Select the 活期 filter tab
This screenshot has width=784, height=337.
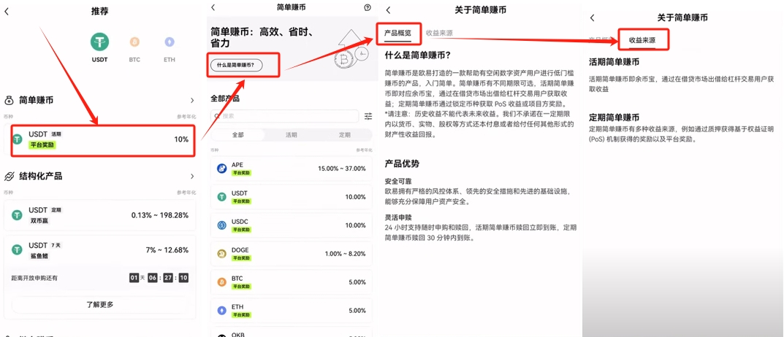[x=291, y=135]
